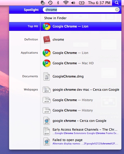Open the chrome dictionary definition icon
124x154 pixels.
coord(47,40)
